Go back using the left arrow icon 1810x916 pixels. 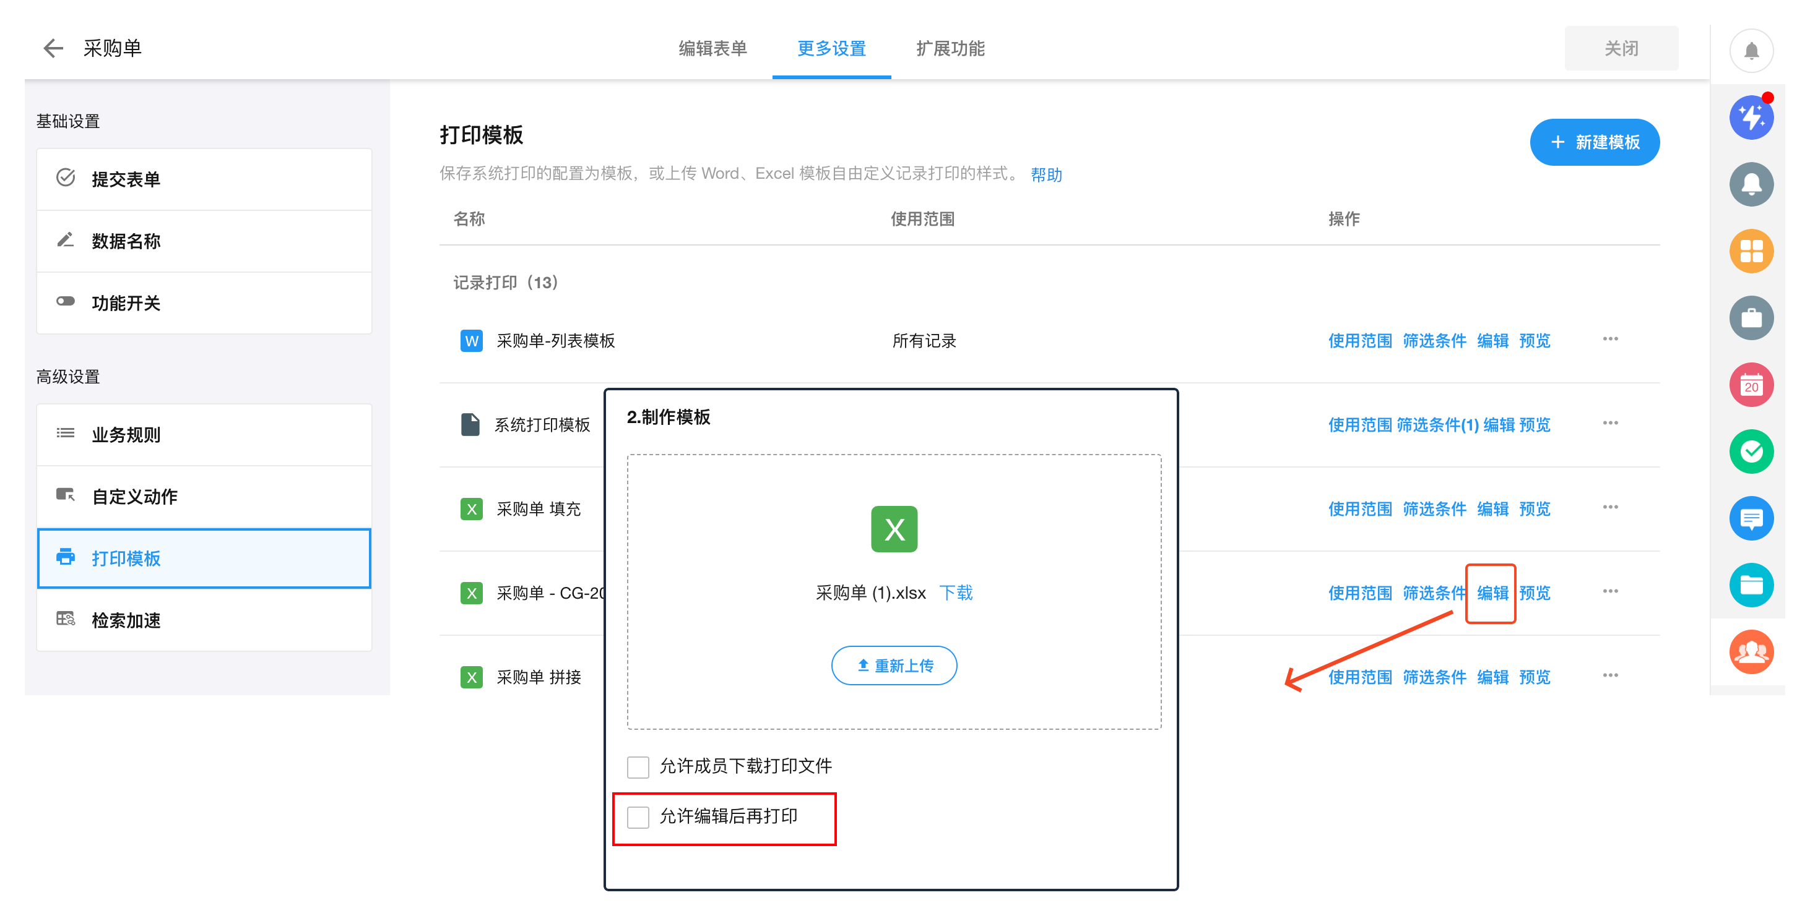click(53, 48)
